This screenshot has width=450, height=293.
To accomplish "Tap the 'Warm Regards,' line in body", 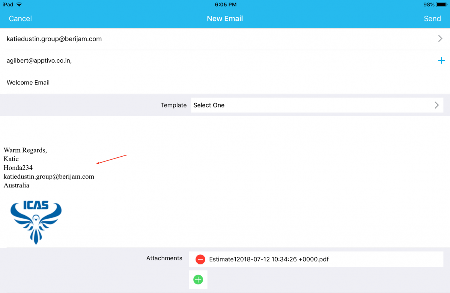I will [26, 150].
